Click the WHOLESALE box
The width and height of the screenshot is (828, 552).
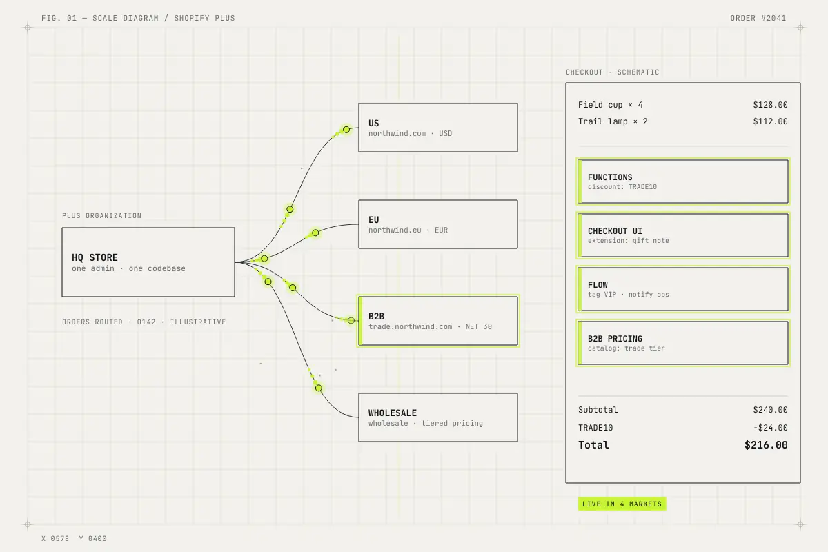point(438,417)
